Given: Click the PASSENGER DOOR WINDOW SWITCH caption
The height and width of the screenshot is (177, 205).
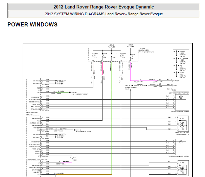Looking at the screenshot, I should [x=182, y=134].
